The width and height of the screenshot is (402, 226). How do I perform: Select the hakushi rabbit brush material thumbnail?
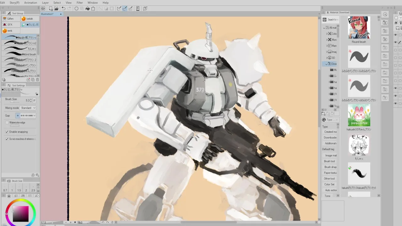point(359,116)
